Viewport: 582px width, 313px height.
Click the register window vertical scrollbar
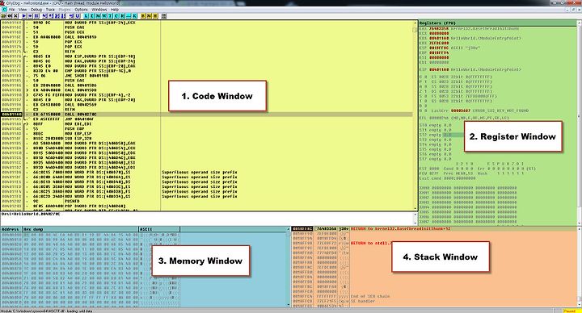[x=580, y=123]
